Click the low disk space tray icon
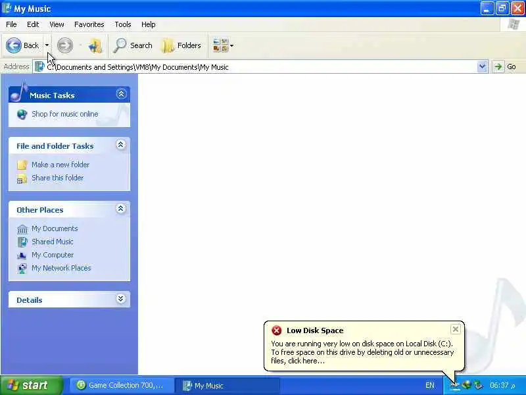The width and height of the screenshot is (526, 395). (x=455, y=385)
